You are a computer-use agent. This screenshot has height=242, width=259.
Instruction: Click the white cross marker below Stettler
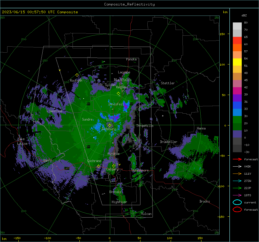pos(163,116)
